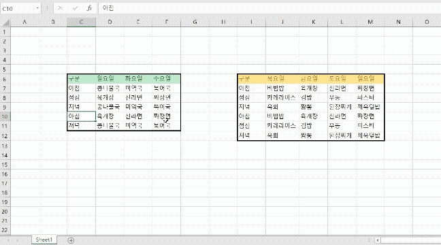Image resolution: width=441 pixels, height=245 pixels.
Task: Select cell J8 카레라이스
Action: pyautogui.click(x=282, y=97)
